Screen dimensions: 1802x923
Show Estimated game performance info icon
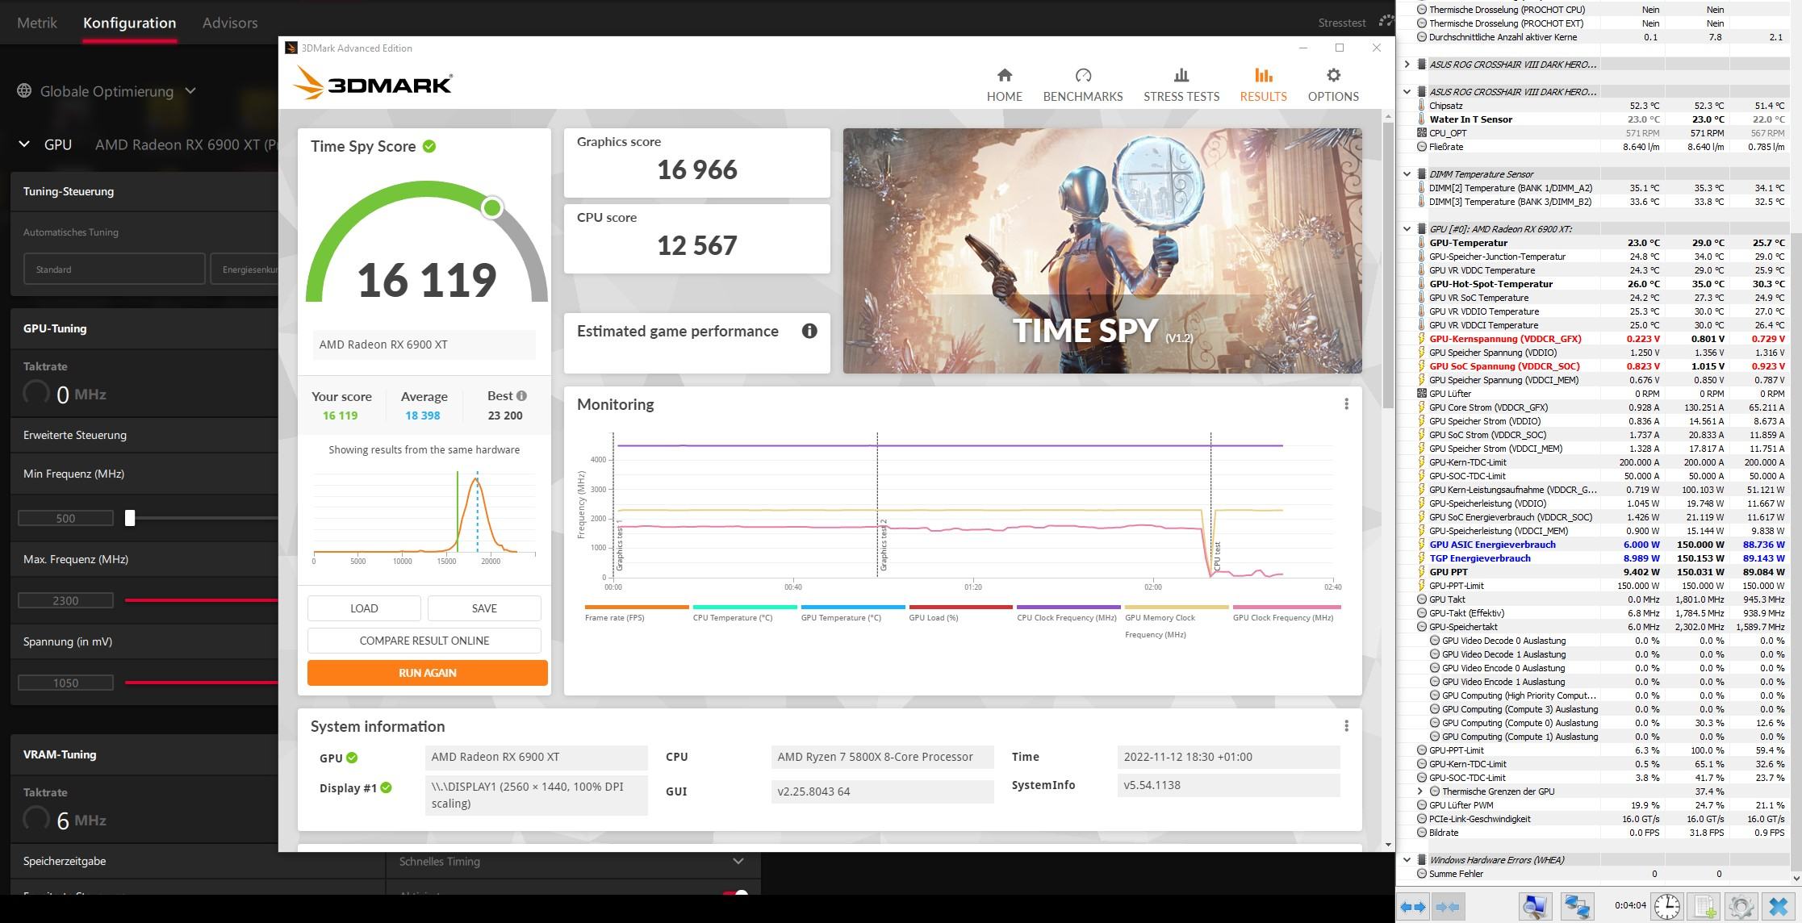809,331
